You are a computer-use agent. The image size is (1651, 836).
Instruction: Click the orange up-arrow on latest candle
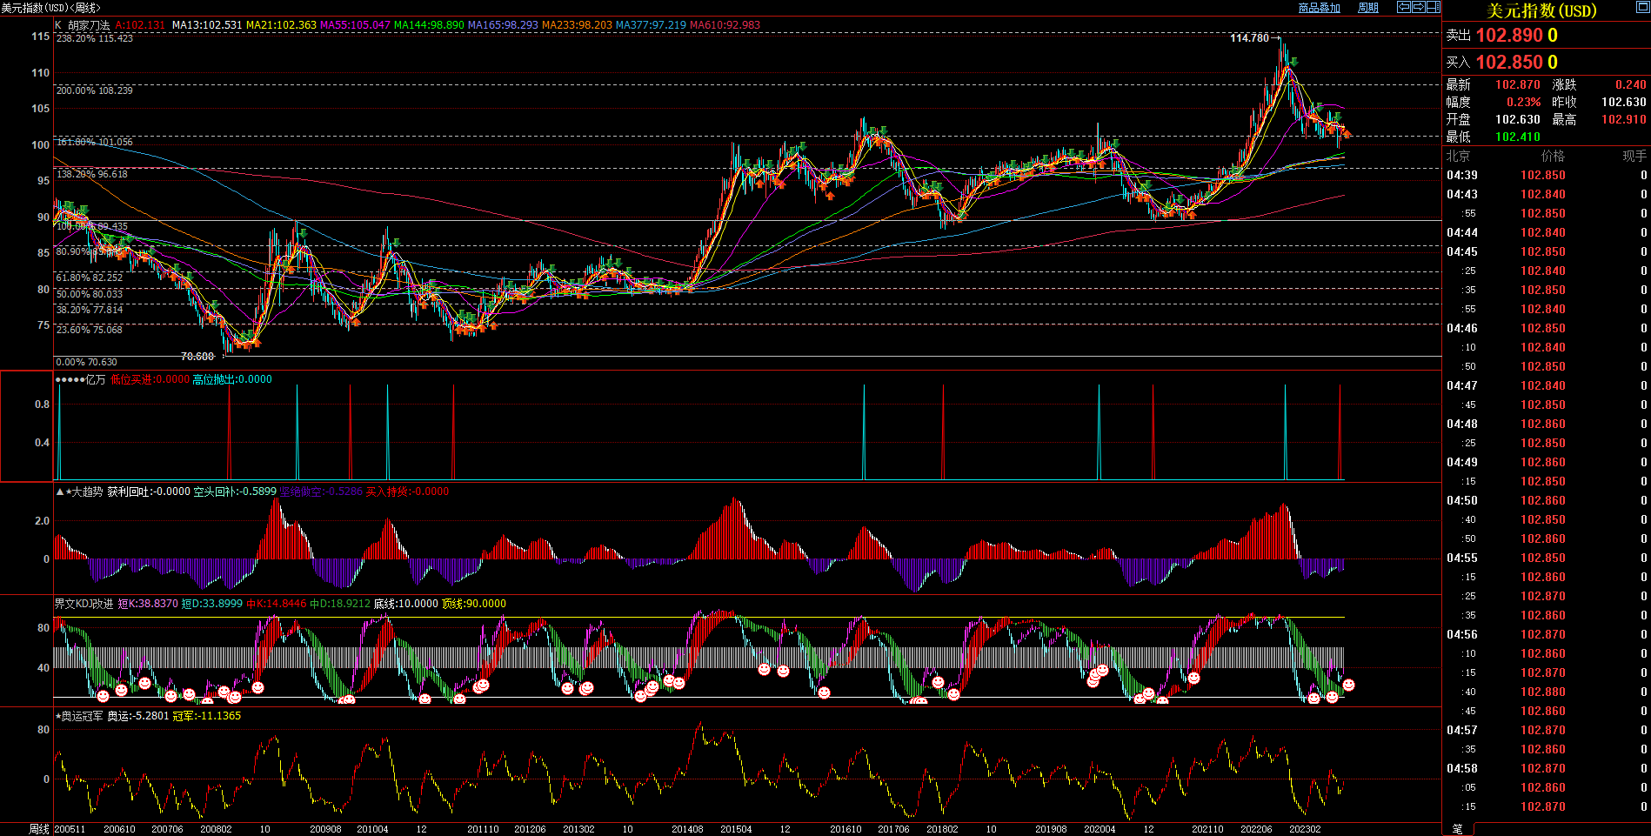coord(1347,134)
